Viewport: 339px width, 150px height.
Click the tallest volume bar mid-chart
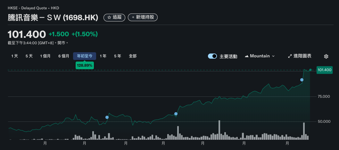(219, 130)
